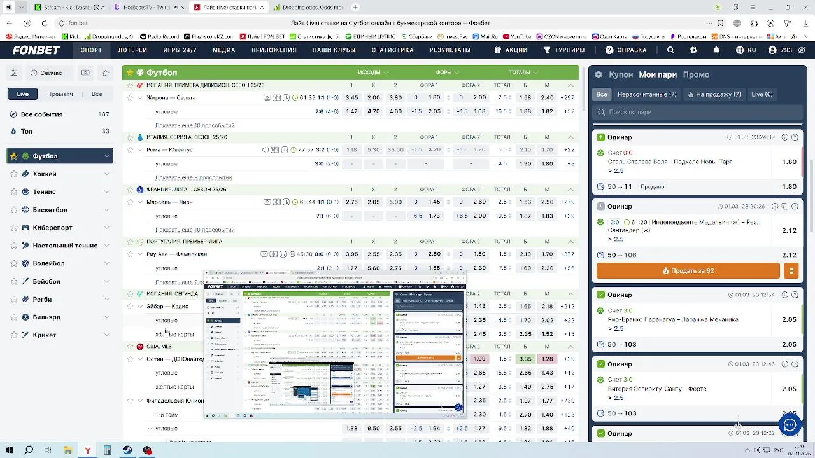Expand the Баскетбол sport section
Image resolution: width=815 pixels, height=458 pixels.
(x=106, y=210)
